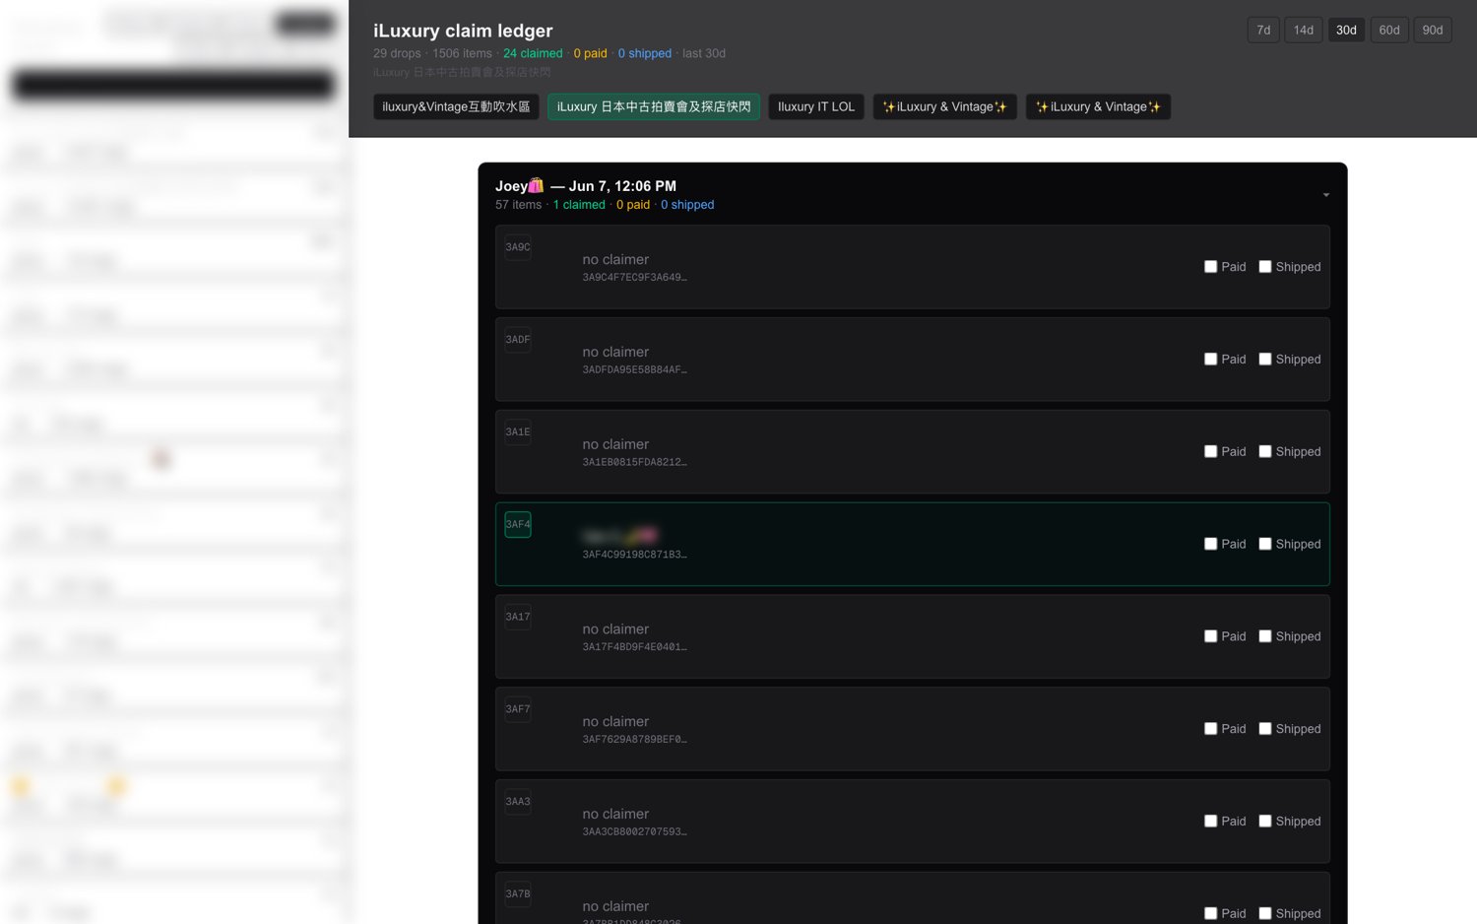
Task: Click hash text 3A1EB0815FDA8212…
Action: point(634,462)
